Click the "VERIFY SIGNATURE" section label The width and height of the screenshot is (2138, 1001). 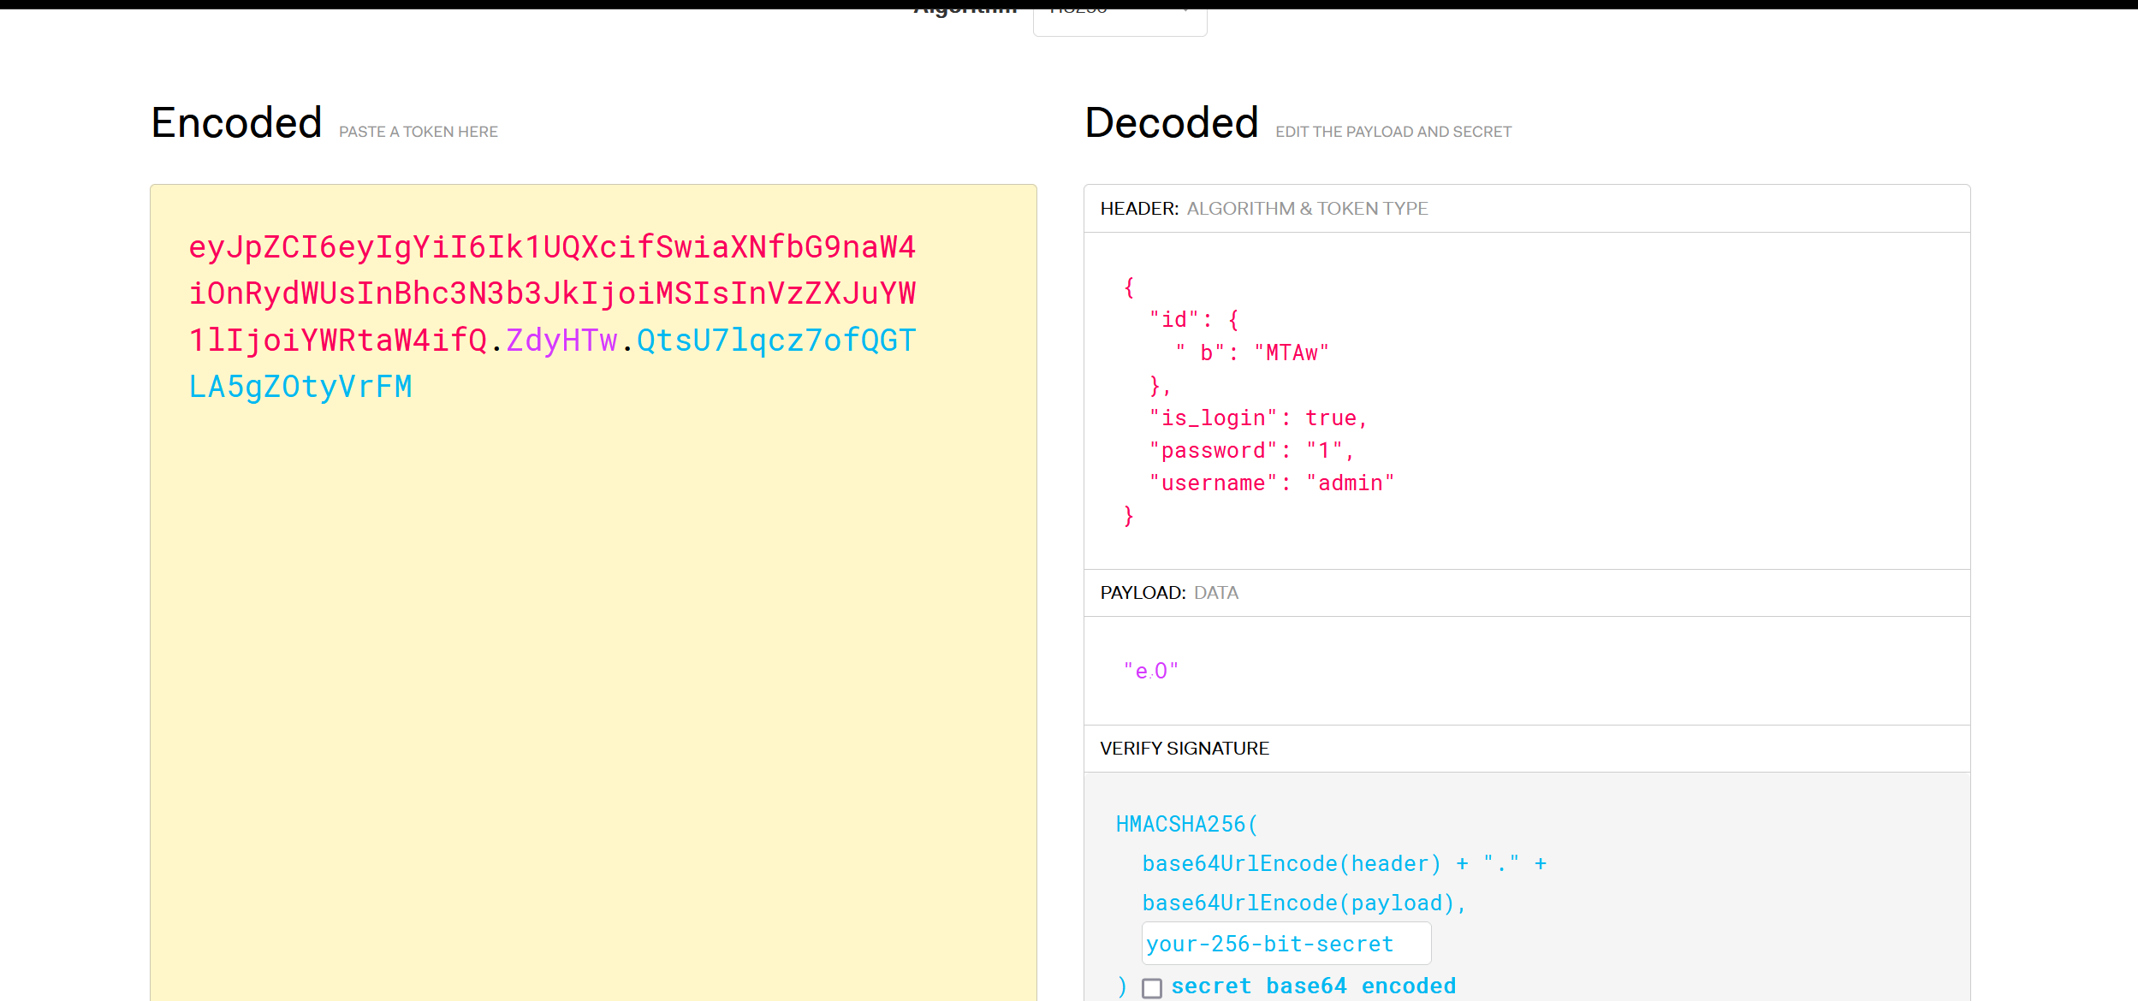pyautogui.click(x=1185, y=749)
